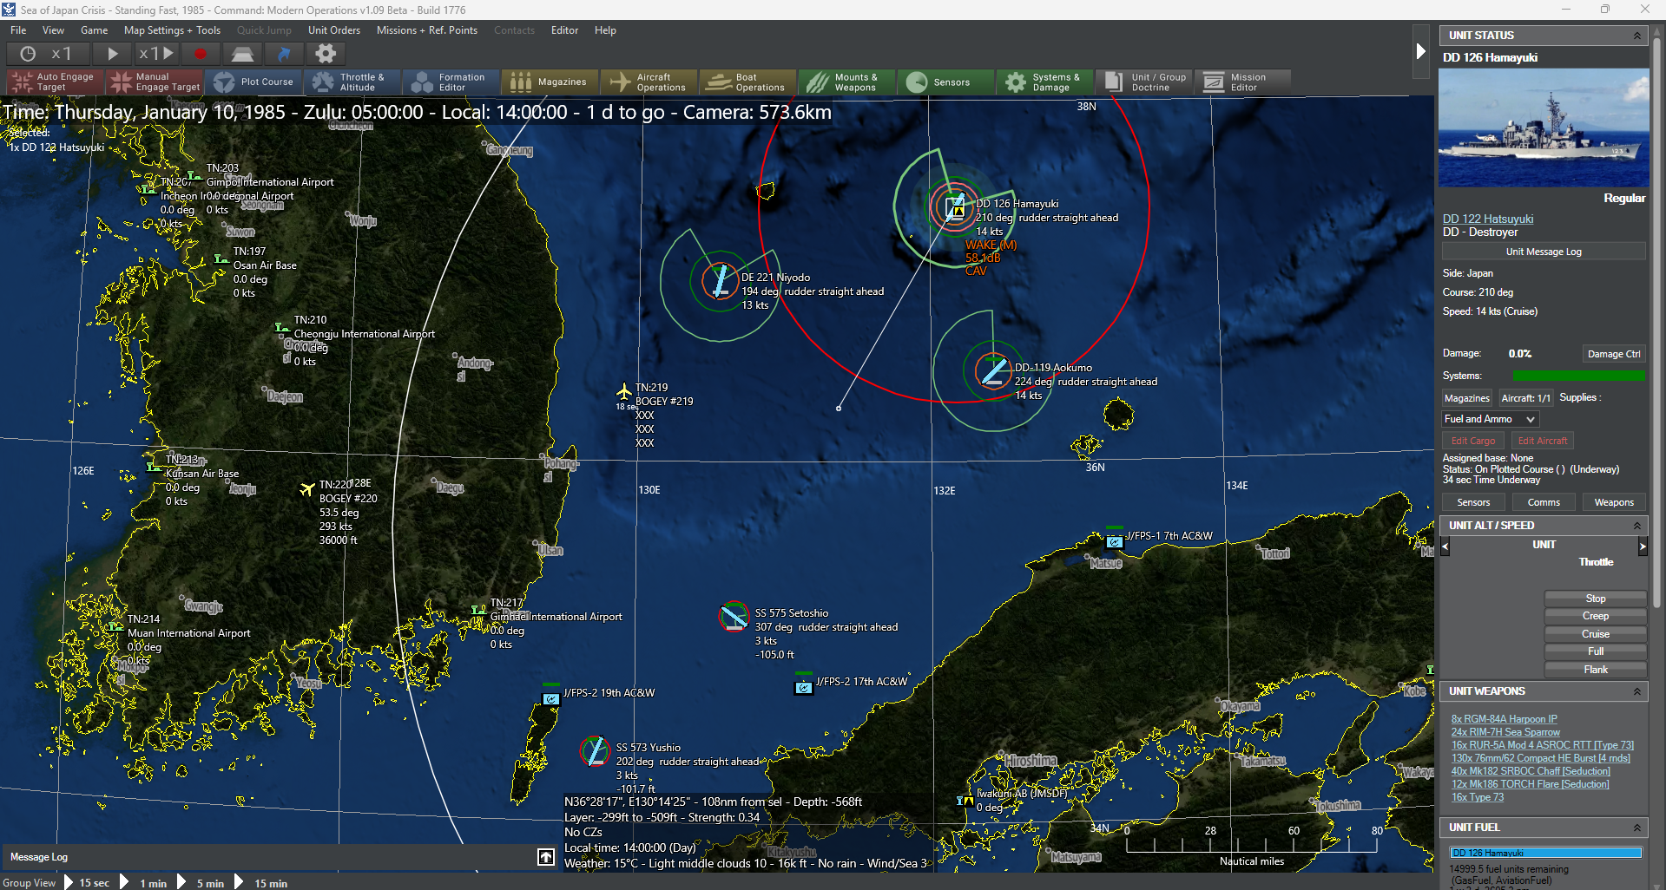Open Boat Operations
The width and height of the screenshot is (1666, 890).
[x=749, y=82]
